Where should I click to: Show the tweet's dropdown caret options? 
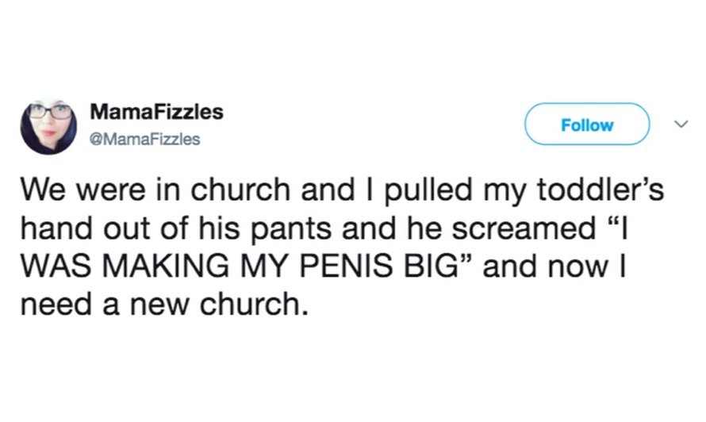(x=681, y=124)
